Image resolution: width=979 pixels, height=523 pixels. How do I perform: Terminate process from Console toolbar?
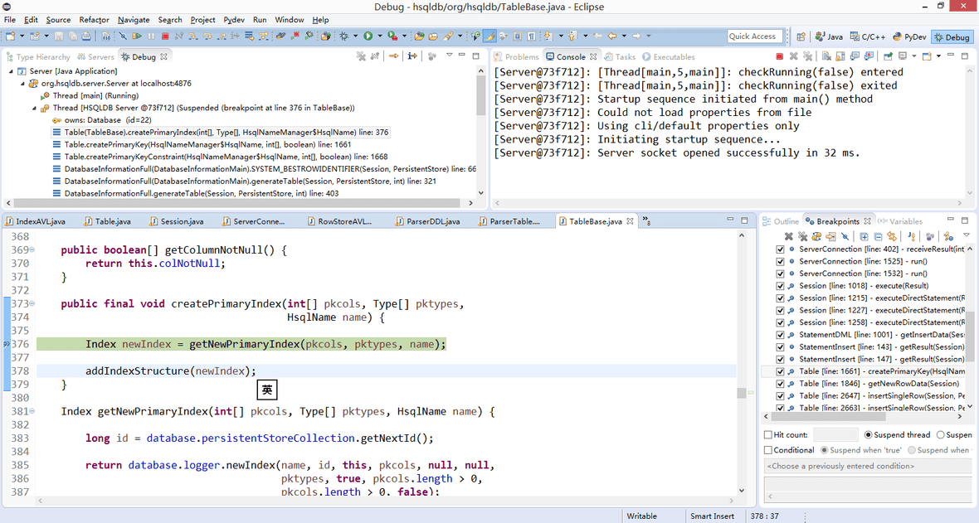[779, 56]
